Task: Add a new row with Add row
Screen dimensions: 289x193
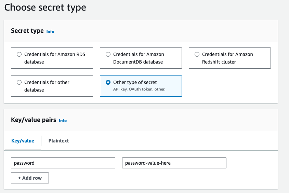Action: [30, 178]
